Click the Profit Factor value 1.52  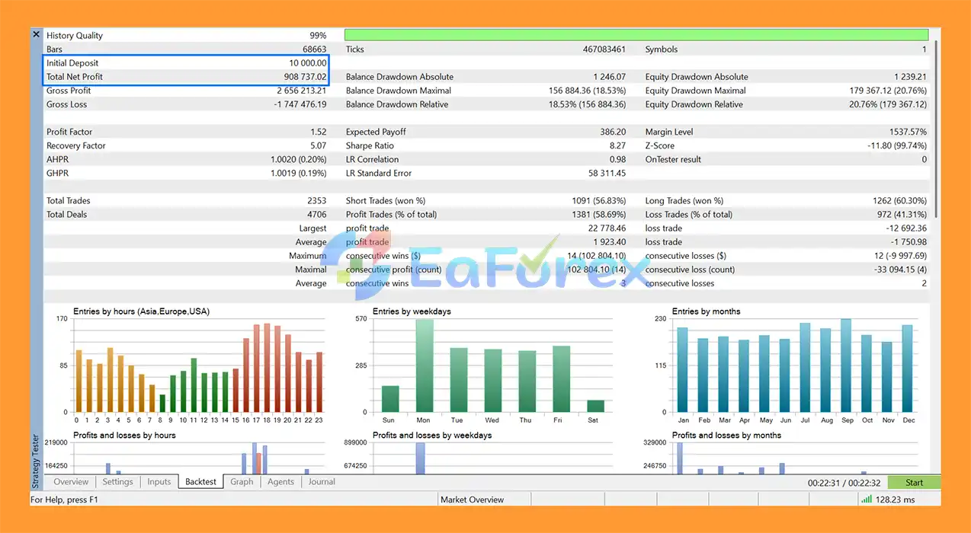point(319,132)
